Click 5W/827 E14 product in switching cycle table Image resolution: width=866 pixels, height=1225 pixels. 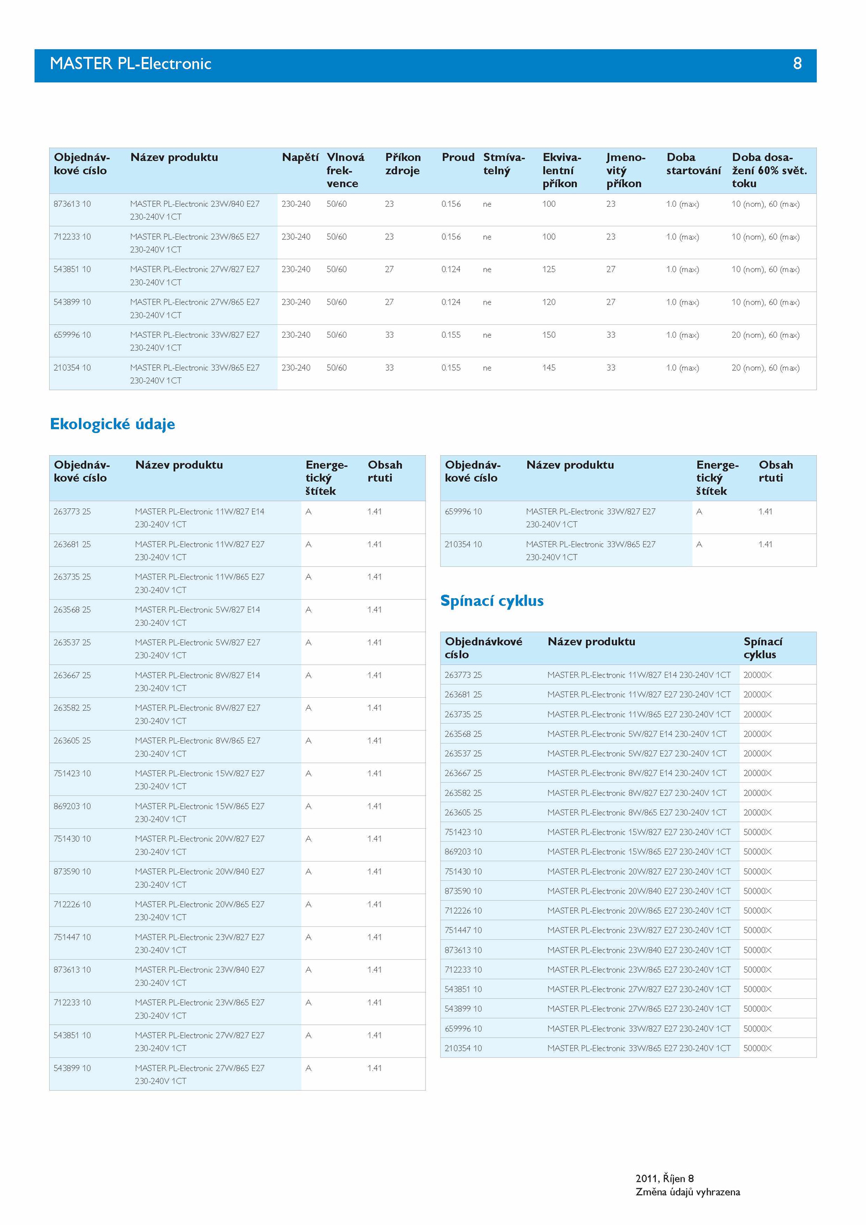point(637,734)
